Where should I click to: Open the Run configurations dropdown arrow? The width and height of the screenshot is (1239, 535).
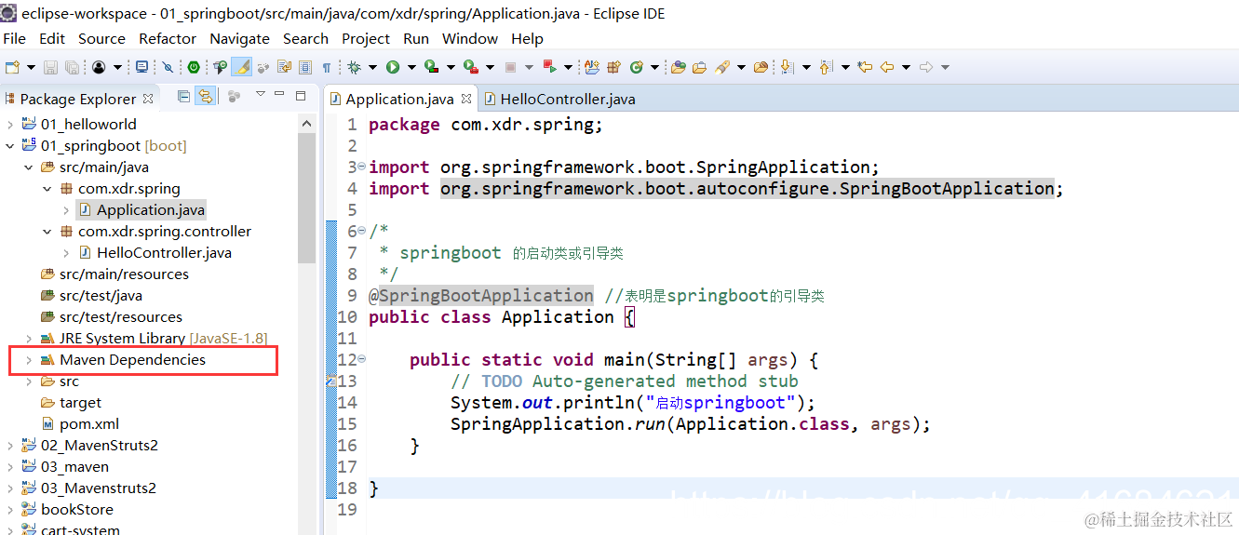click(x=411, y=67)
